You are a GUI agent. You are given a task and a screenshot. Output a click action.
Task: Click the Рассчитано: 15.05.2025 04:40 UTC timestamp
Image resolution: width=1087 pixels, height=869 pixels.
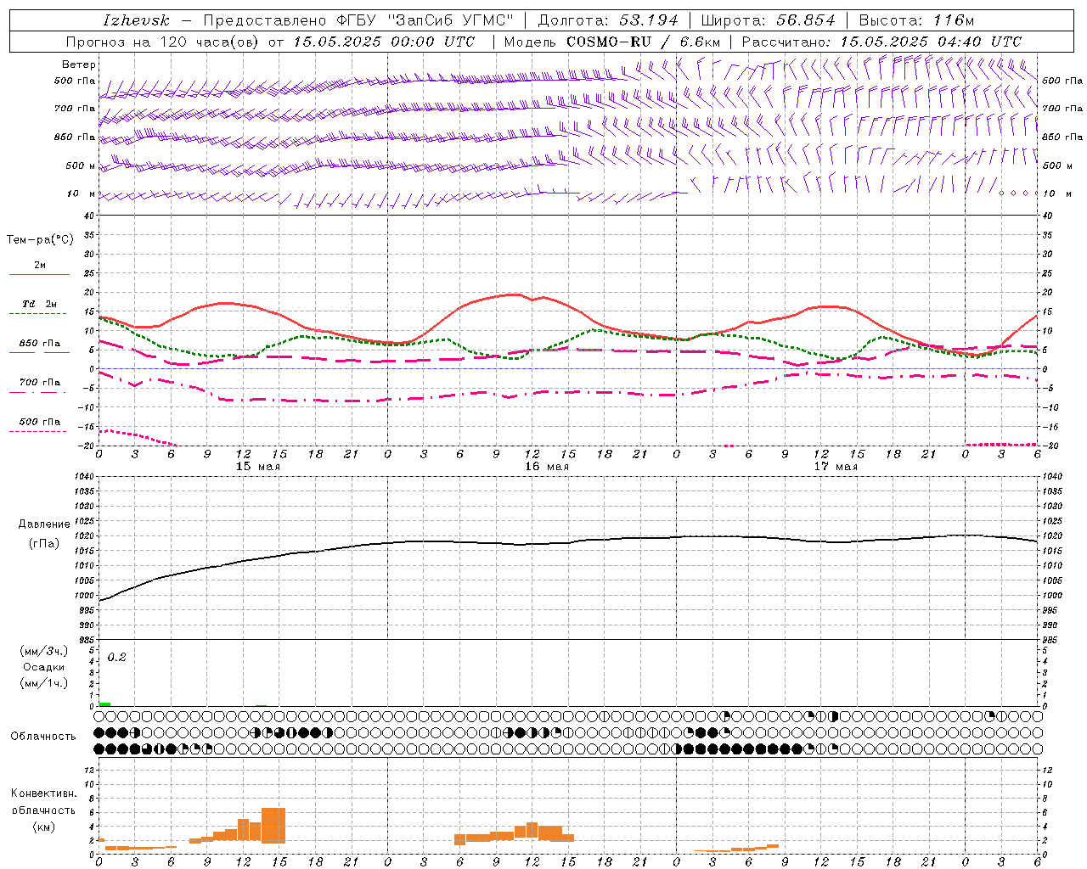(x=881, y=42)
